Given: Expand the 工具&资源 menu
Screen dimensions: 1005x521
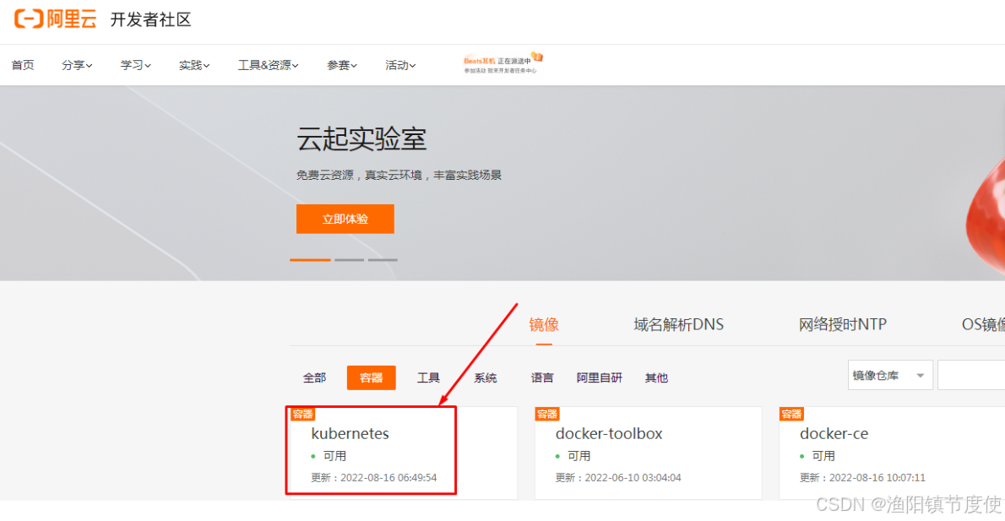Looking at the screenshot, I should (268, 65).
